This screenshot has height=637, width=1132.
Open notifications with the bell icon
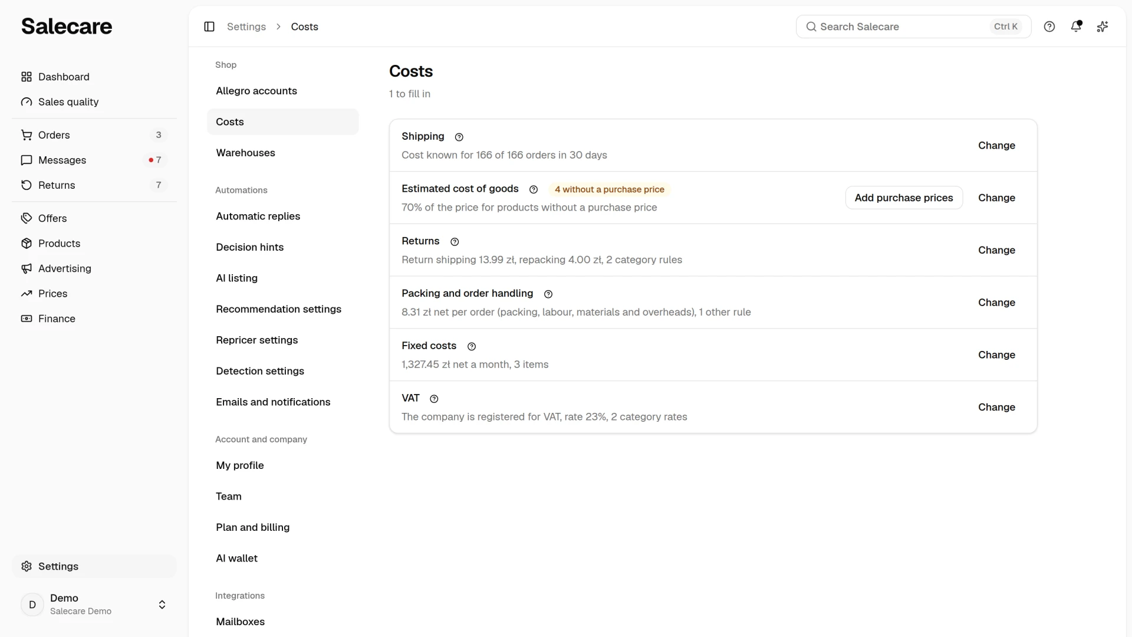[1076, 27]
